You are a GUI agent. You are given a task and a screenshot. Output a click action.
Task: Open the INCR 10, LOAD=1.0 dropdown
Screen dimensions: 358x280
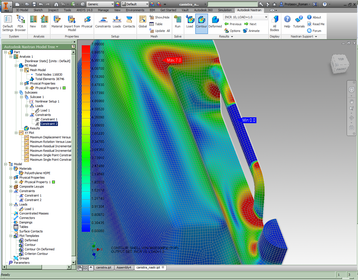266,17
